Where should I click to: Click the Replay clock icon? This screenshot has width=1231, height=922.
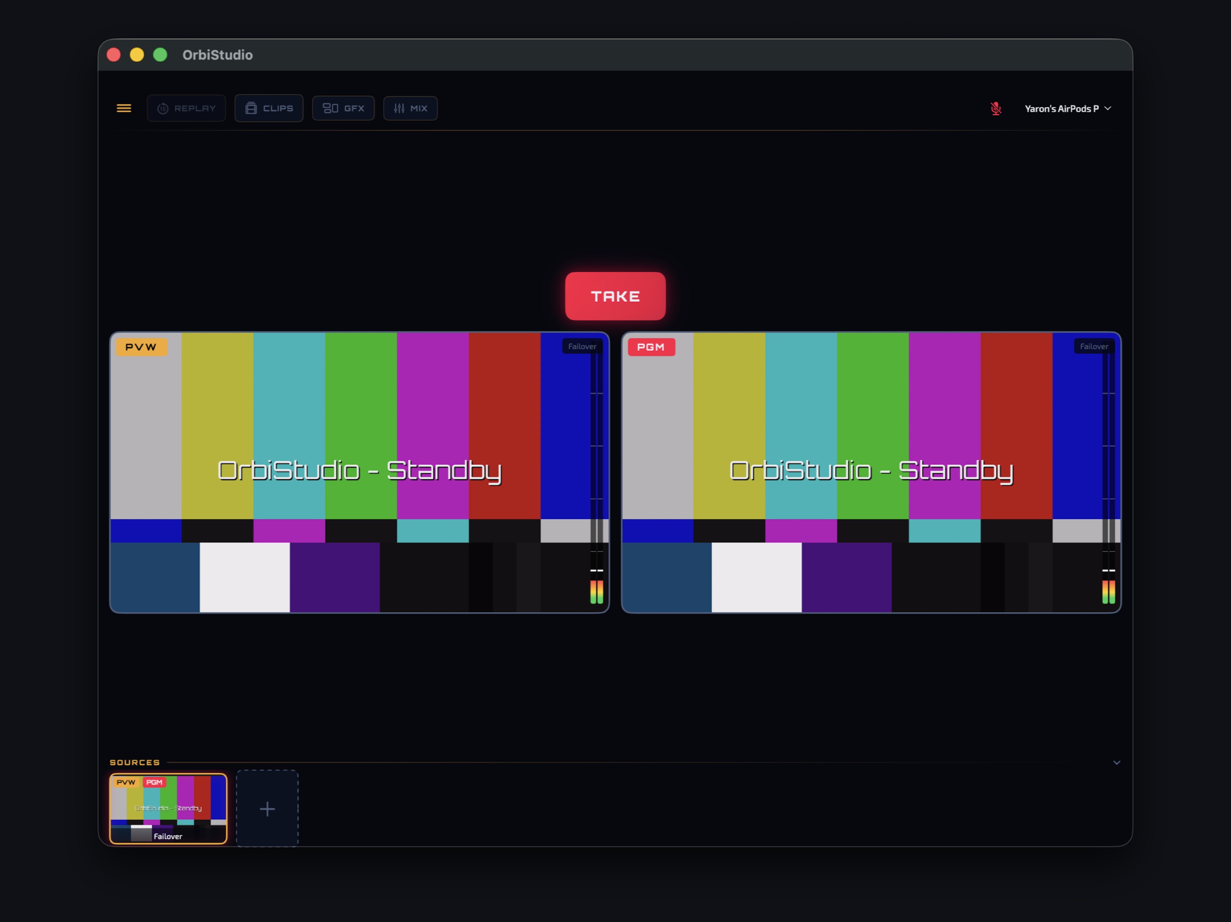(163, 108)
